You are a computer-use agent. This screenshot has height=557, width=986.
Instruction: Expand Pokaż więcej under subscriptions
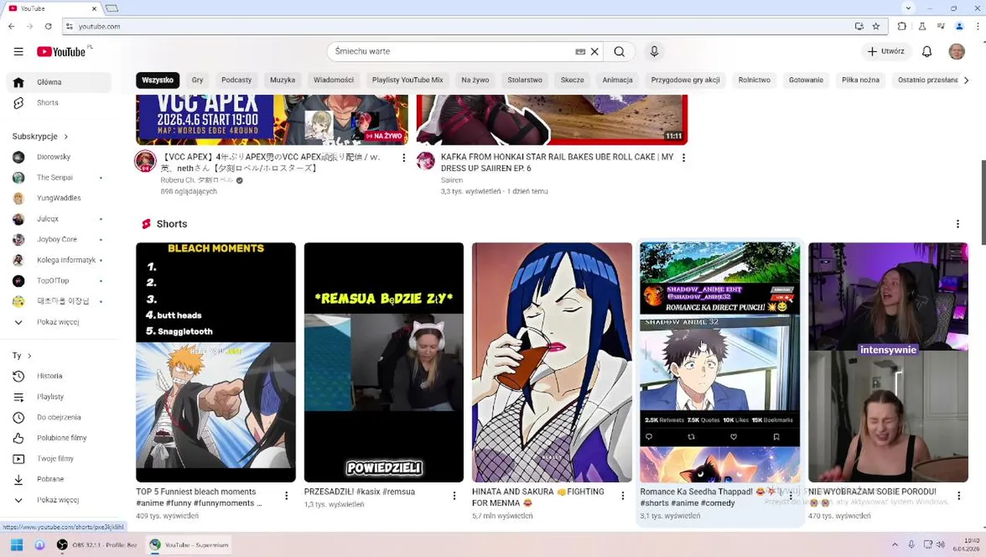(x=59, y=323)
